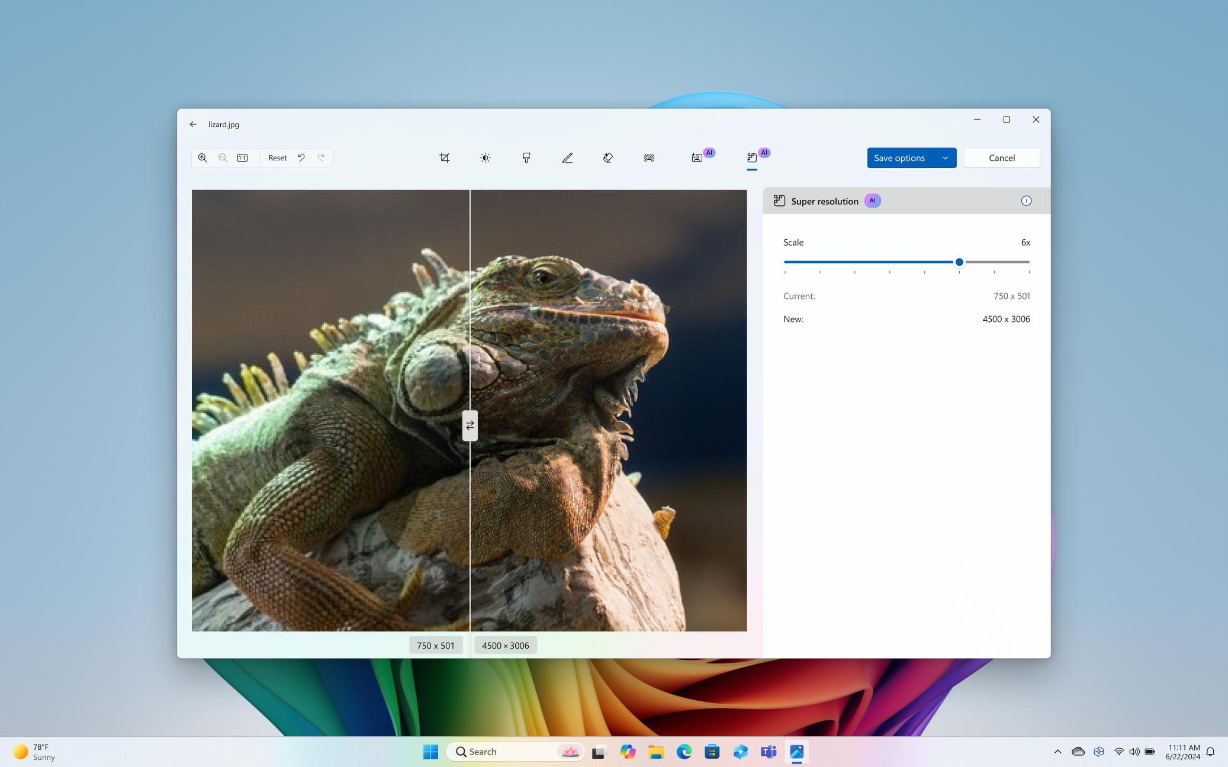
Task: Select the Brightness adjustment tool
Action: pos(486,157)
